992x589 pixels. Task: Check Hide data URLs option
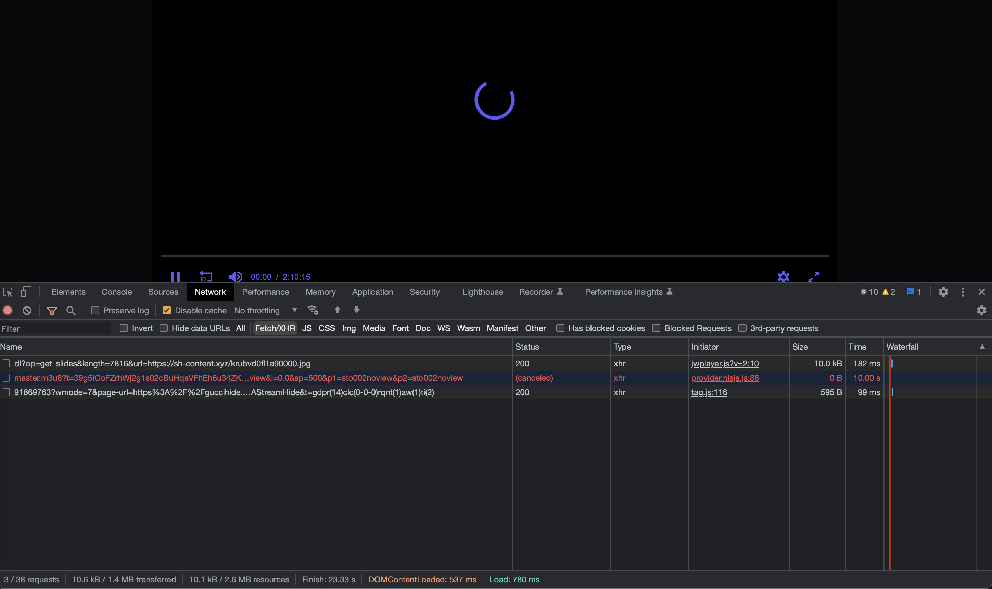tap(163, 328)
